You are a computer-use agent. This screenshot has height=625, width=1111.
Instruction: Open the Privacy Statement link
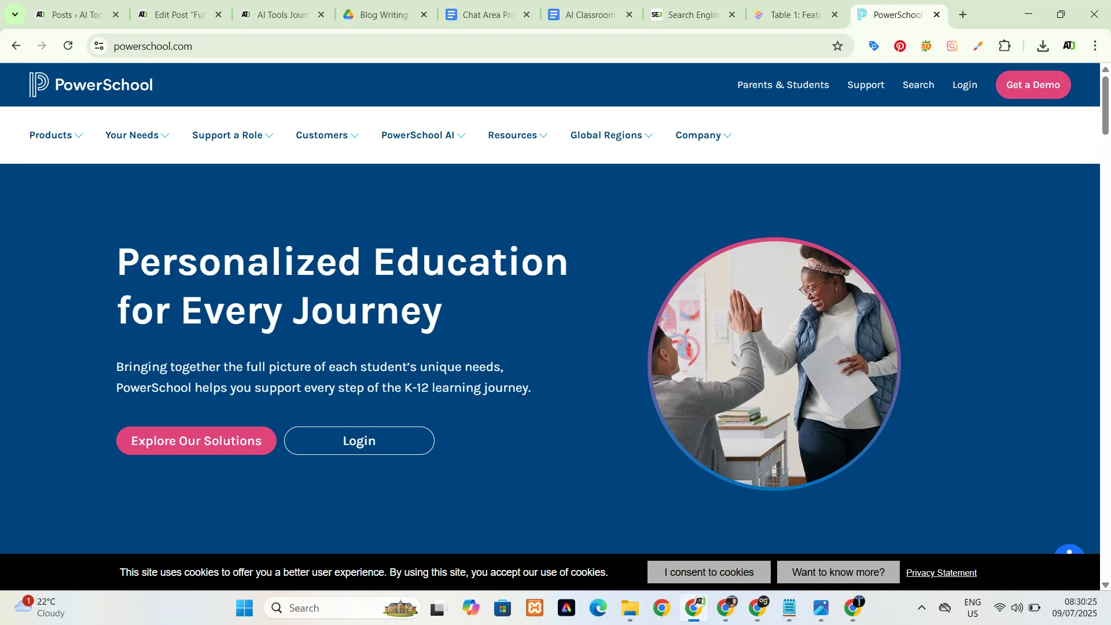pyautogui.click(x=941, y=572)
